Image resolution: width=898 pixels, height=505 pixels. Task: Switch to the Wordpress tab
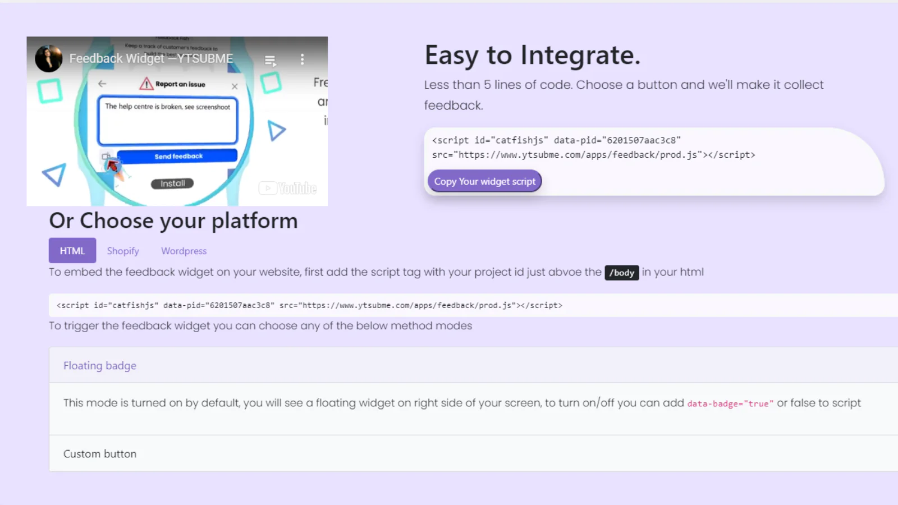click(x=184, y=251)
